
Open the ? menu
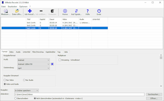30,7
